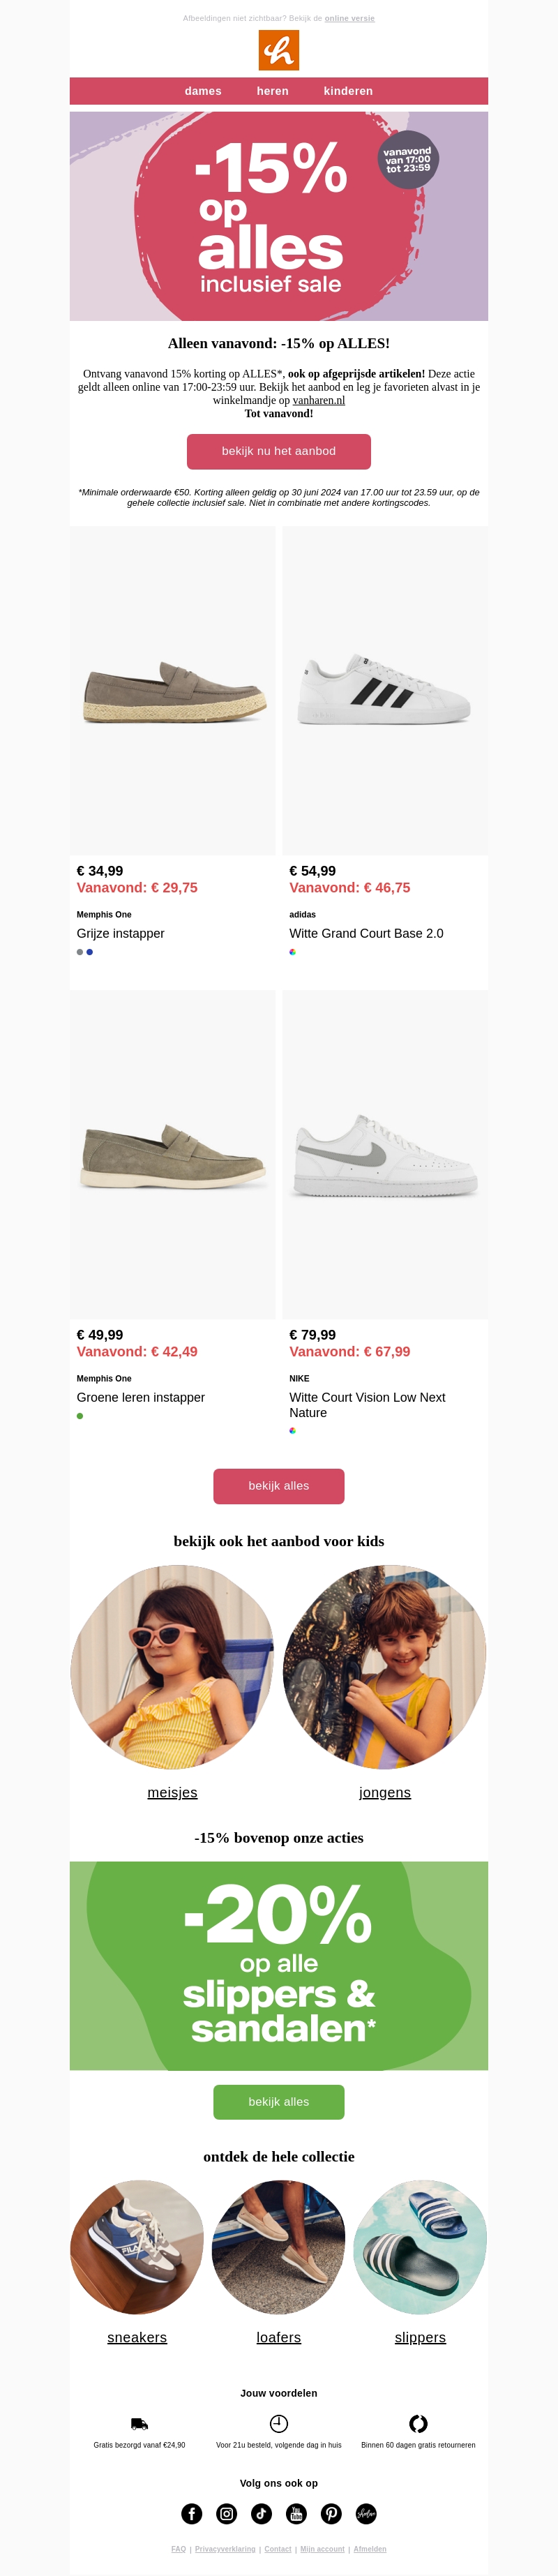Open the YouTube social icon

tap(297, 2513)
